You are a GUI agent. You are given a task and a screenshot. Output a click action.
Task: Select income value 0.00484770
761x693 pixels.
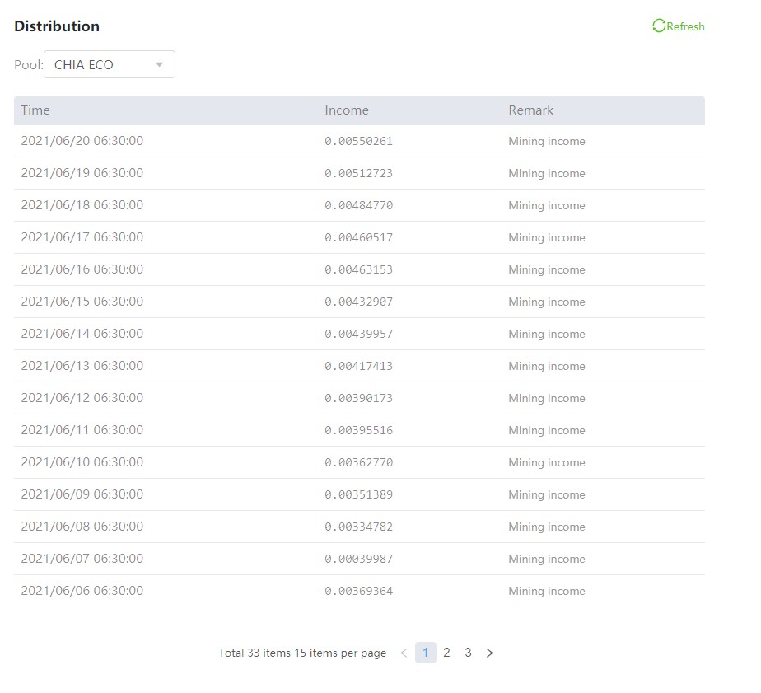click(358, 205)
